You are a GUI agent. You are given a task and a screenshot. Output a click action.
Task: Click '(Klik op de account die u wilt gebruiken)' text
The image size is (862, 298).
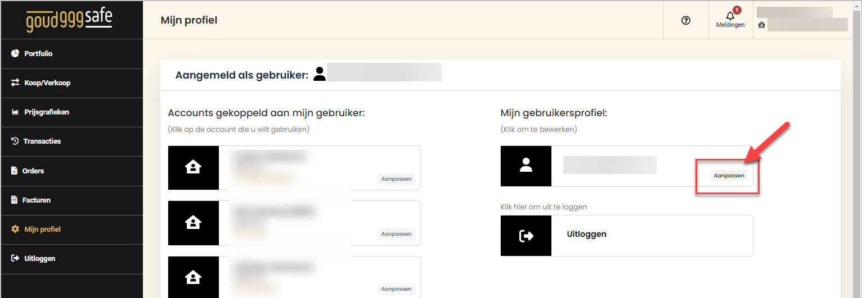(239, 130)
